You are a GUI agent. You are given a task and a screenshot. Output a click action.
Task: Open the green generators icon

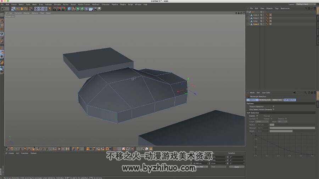coord(78,9)
